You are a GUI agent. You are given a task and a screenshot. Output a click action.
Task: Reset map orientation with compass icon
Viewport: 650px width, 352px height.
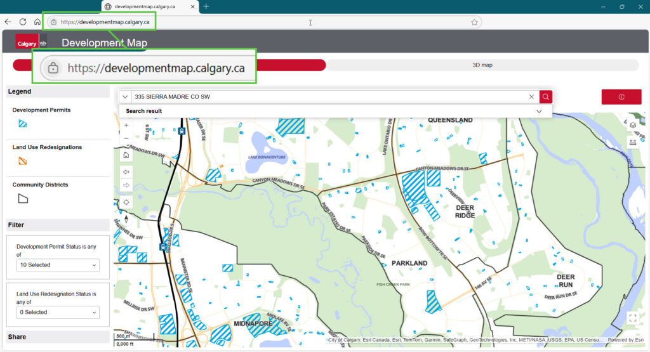(x=126, y=219)
